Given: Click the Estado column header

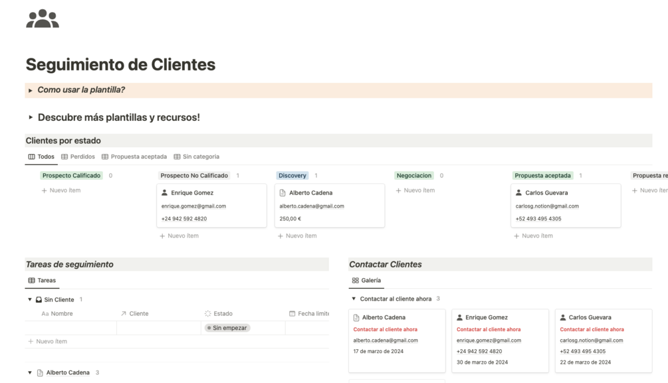Looking at the screenshot, I should [x=219, y=313].
